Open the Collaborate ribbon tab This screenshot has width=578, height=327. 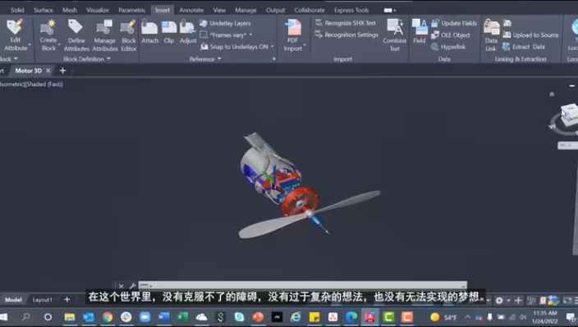point(310,11)
